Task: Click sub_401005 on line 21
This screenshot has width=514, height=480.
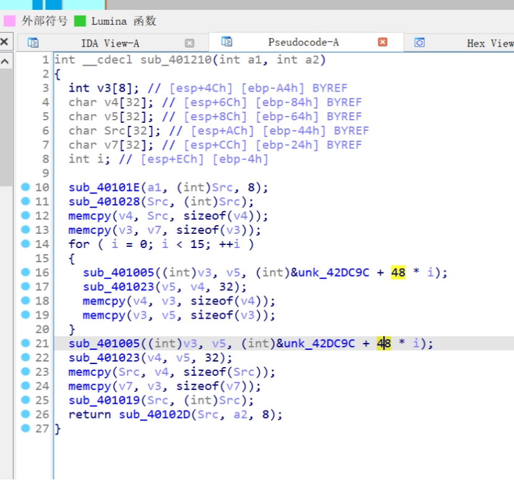Action: coord(104,344)
